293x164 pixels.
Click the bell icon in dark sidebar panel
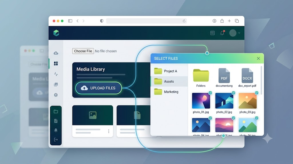click(x=56, y=130)
